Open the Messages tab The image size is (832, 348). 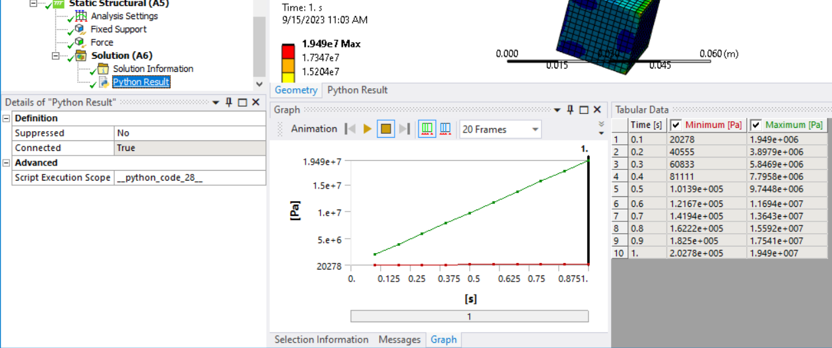click(399, 339)
